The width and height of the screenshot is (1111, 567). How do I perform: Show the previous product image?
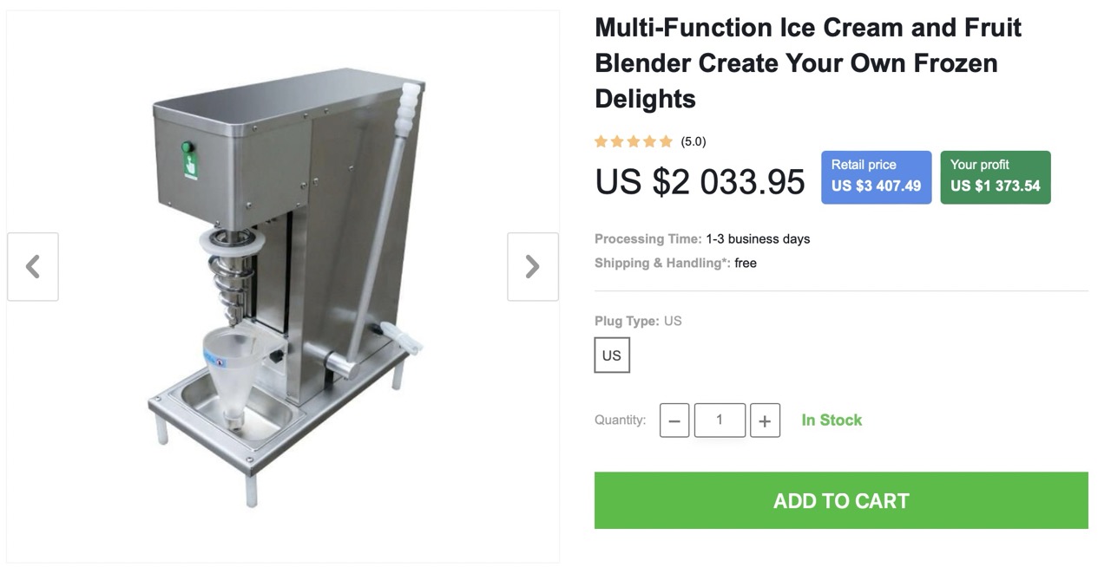[x=33, y=266]
